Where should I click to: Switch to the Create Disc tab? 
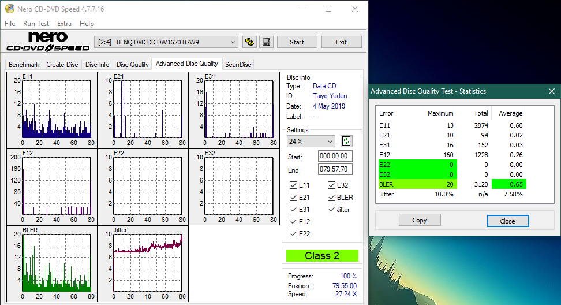(62, 65)
